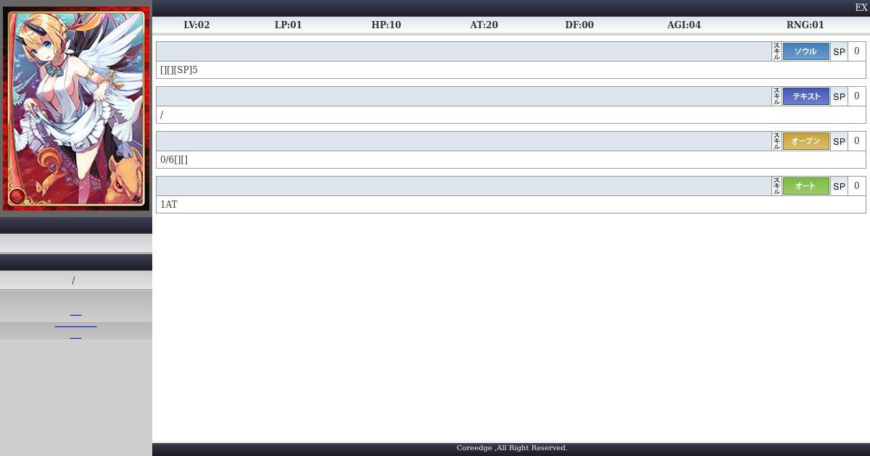
Task: Click the skill text '0/6[][]'
Action: click(174, 160)
